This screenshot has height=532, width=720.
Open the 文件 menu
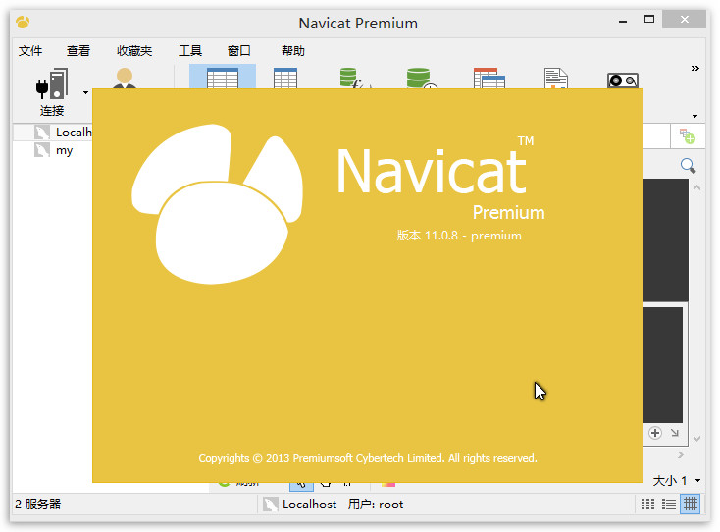tap(30, 51)
